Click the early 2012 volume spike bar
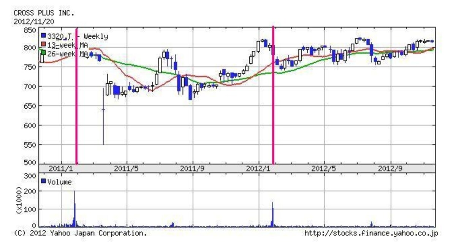Image resolution: width=456 pixels, height=245 pixels. (272, 214)
